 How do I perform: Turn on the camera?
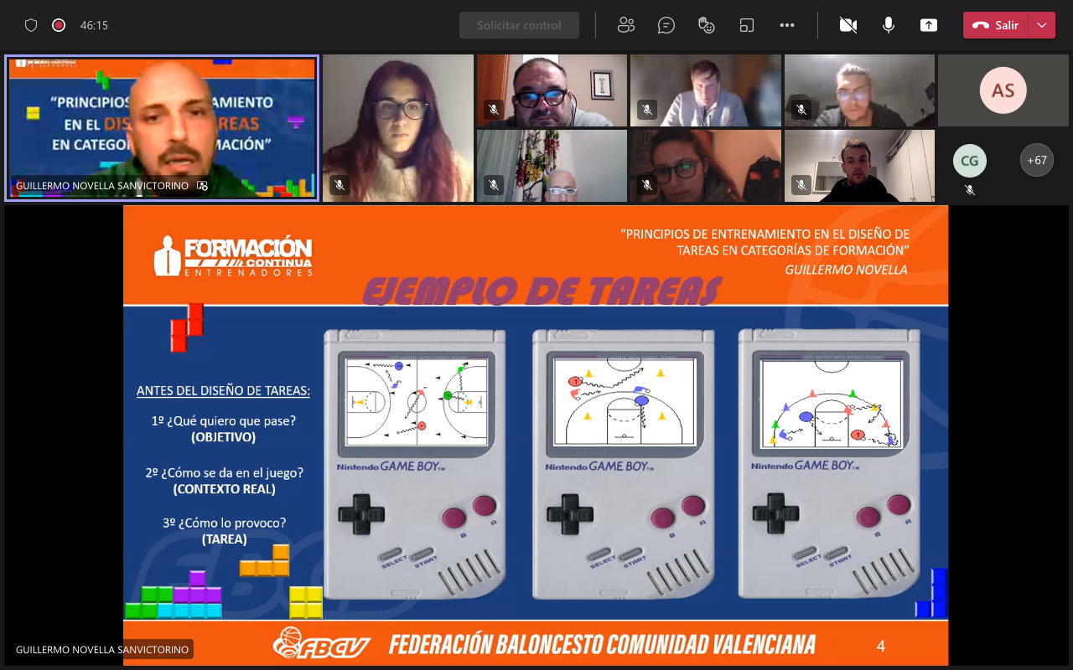point(848,25)
